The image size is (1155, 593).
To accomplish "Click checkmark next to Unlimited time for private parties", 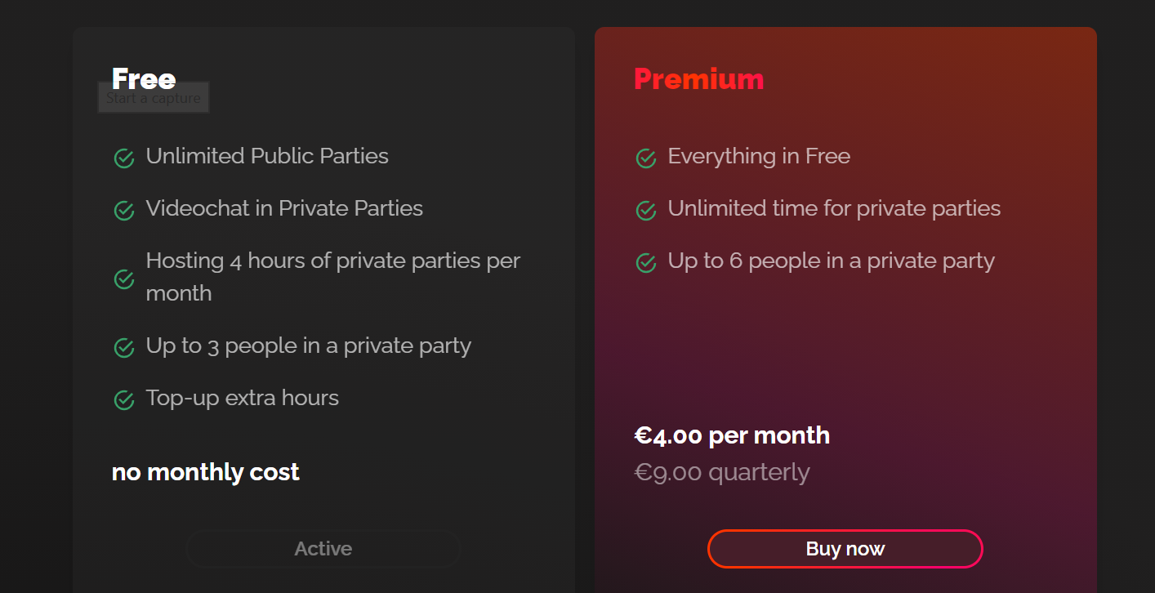I will 646,211.
